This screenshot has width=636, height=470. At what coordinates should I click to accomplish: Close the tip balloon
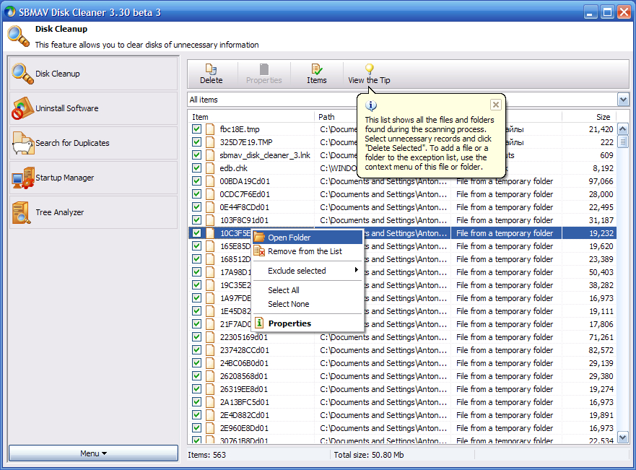[x=496, y=105]
